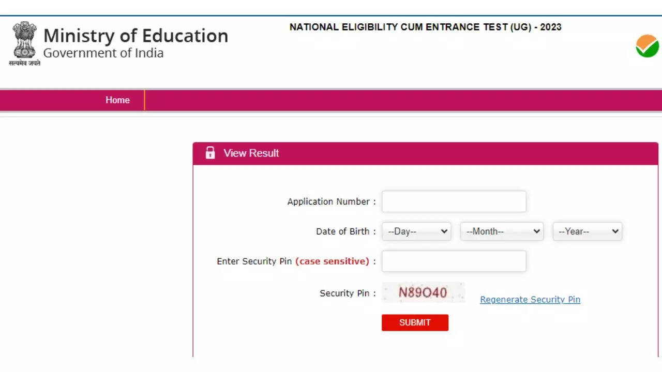Image resolution: width=662 pixels, height=372 pixels.
Task: Expand the Day dropdown for birth date
Action: click(416, 231)
